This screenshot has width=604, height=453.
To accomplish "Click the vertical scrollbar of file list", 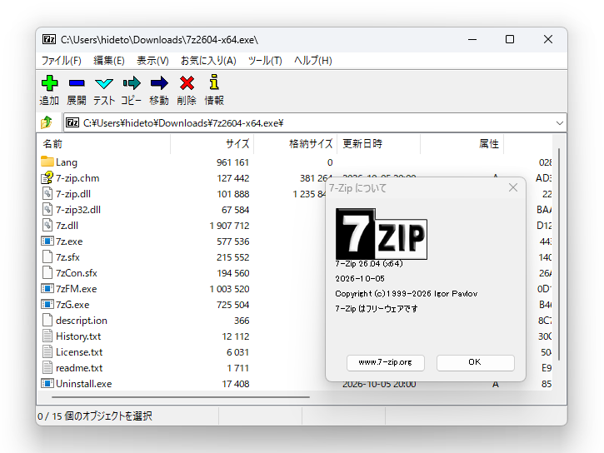I will pos(559,254).
